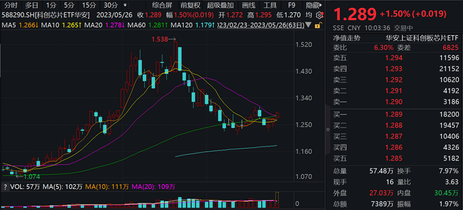The height and width of the screenshot is (210, 463).
Task: Click the 买一 bid price 1.289
Action: click(x=394, y=114)
